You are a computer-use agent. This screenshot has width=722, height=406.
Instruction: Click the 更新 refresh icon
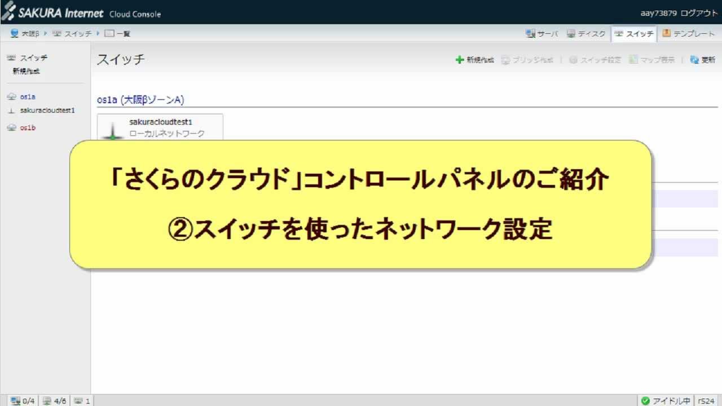tap(694, 60)
